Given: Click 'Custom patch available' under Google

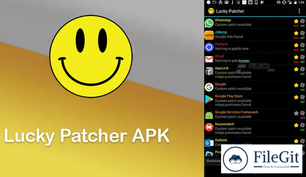Looking at the screenshot, I should click(233, 89).
